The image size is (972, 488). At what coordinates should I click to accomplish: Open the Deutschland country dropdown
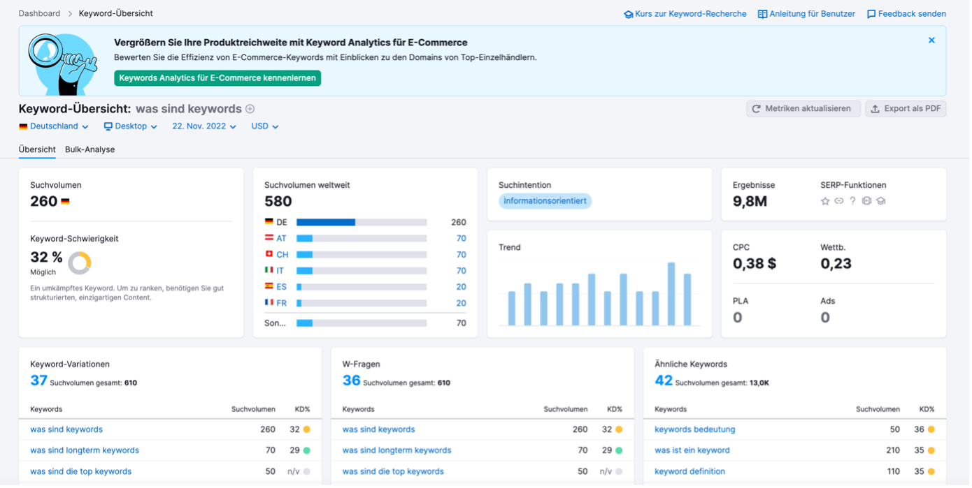[54, 126]
